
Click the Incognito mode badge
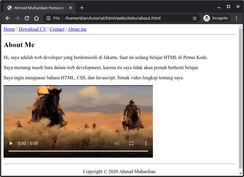point(216,18)
